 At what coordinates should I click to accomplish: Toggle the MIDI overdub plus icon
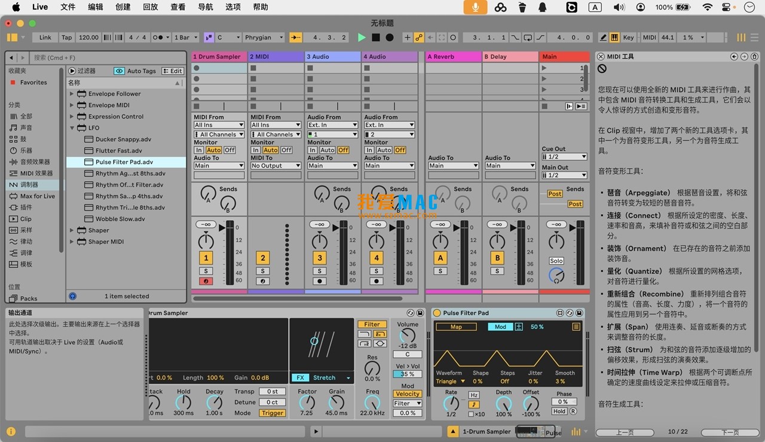(x=408, y=37)
